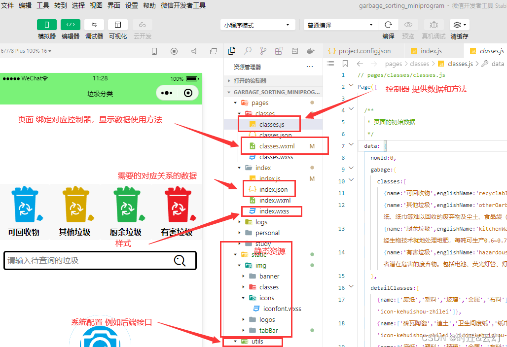Expand the logs folder under pages
This screenshot has height=347, width=507.
coord(273,222)
